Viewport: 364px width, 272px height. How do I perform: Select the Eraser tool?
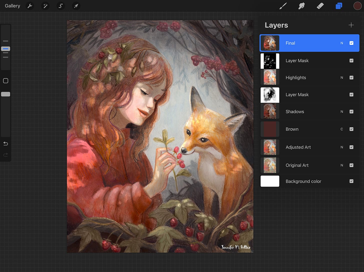tap(320, 6)
